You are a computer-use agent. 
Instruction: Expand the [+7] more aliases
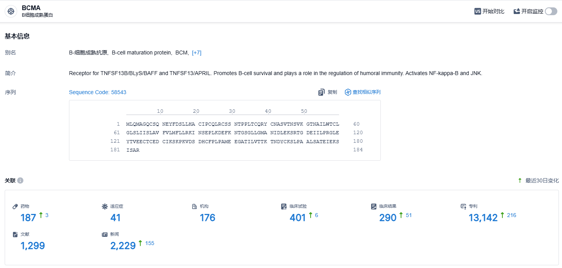[x=196, y=53]
